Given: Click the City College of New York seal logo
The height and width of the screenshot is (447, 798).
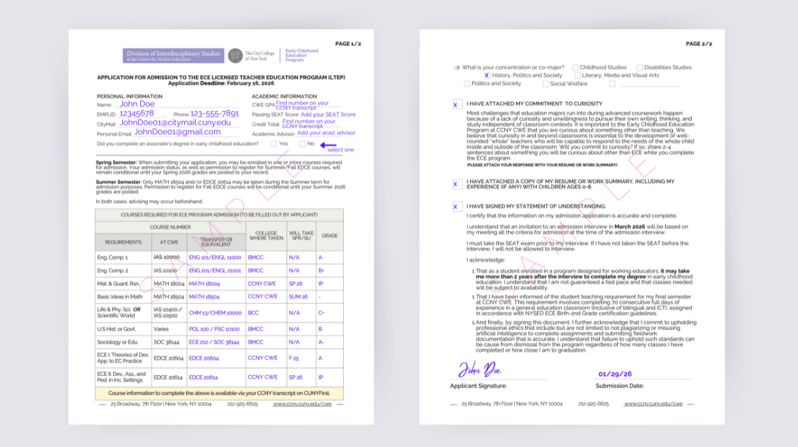Looking at the screenshot, I should [234, 55].
